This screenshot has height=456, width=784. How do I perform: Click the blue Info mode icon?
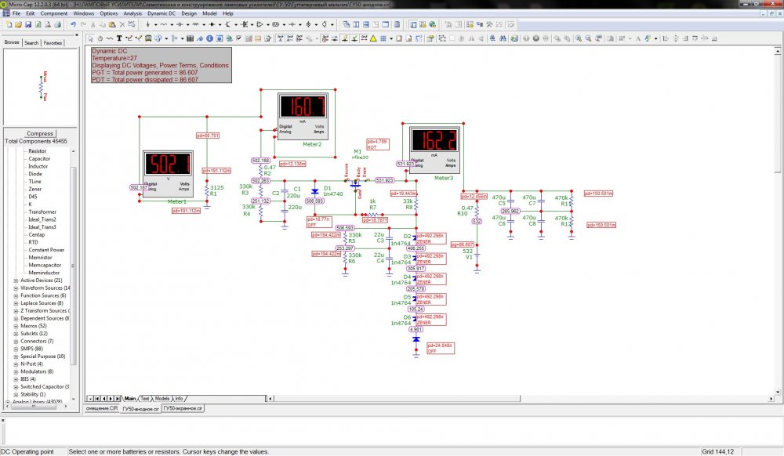[x=210, y=38]
